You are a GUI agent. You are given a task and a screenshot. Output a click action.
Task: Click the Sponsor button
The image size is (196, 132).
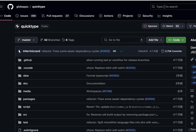pyautogui.click(x=150, y=26)
